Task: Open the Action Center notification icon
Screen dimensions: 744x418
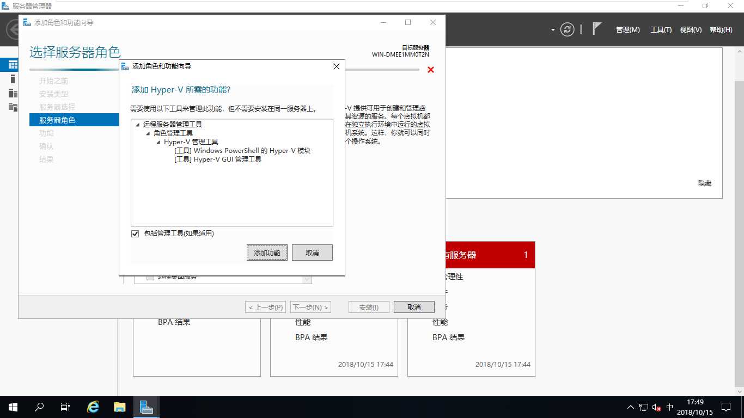Action: [725, 407]
